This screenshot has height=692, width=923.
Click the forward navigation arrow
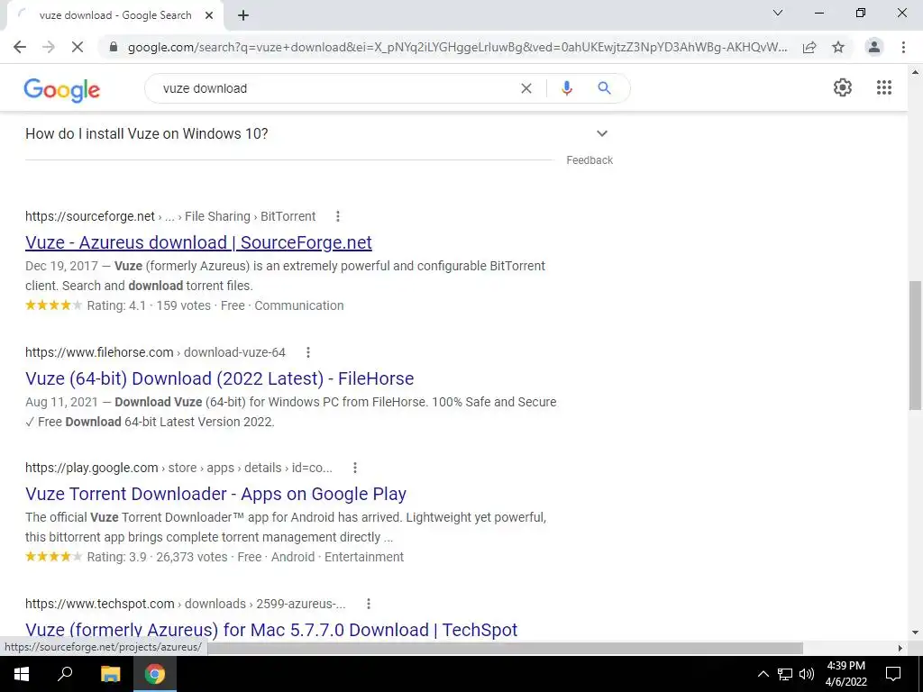click(x=49, y=47)
